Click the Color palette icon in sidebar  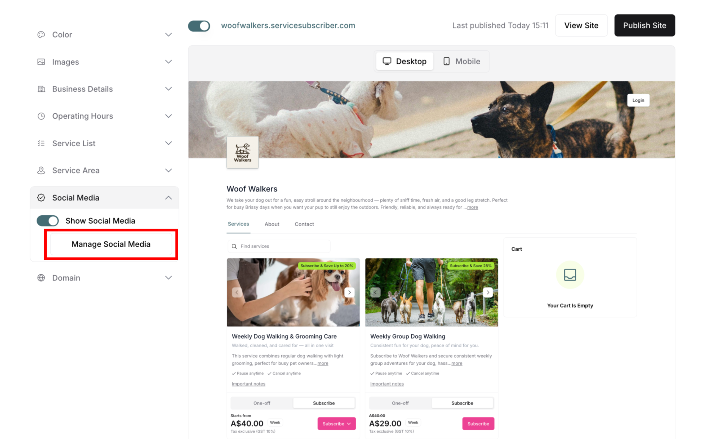(41, 34)
